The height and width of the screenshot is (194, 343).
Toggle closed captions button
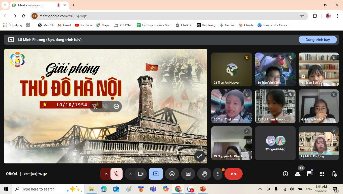coord(188,174)
